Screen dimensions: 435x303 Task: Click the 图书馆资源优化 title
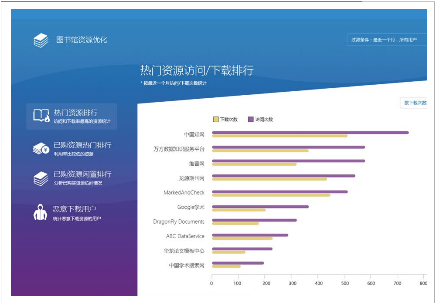(82, 40)
